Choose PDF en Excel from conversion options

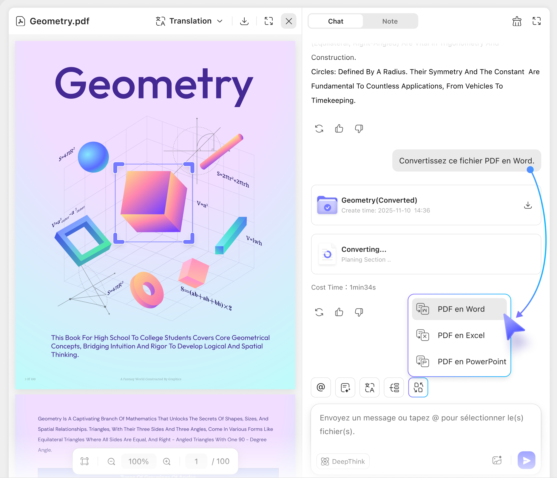(x=461, y=335)
